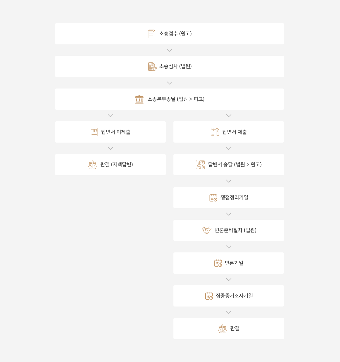
Task: Select the handshake icon beside 변론준비절차
Action: coord(207,230)
